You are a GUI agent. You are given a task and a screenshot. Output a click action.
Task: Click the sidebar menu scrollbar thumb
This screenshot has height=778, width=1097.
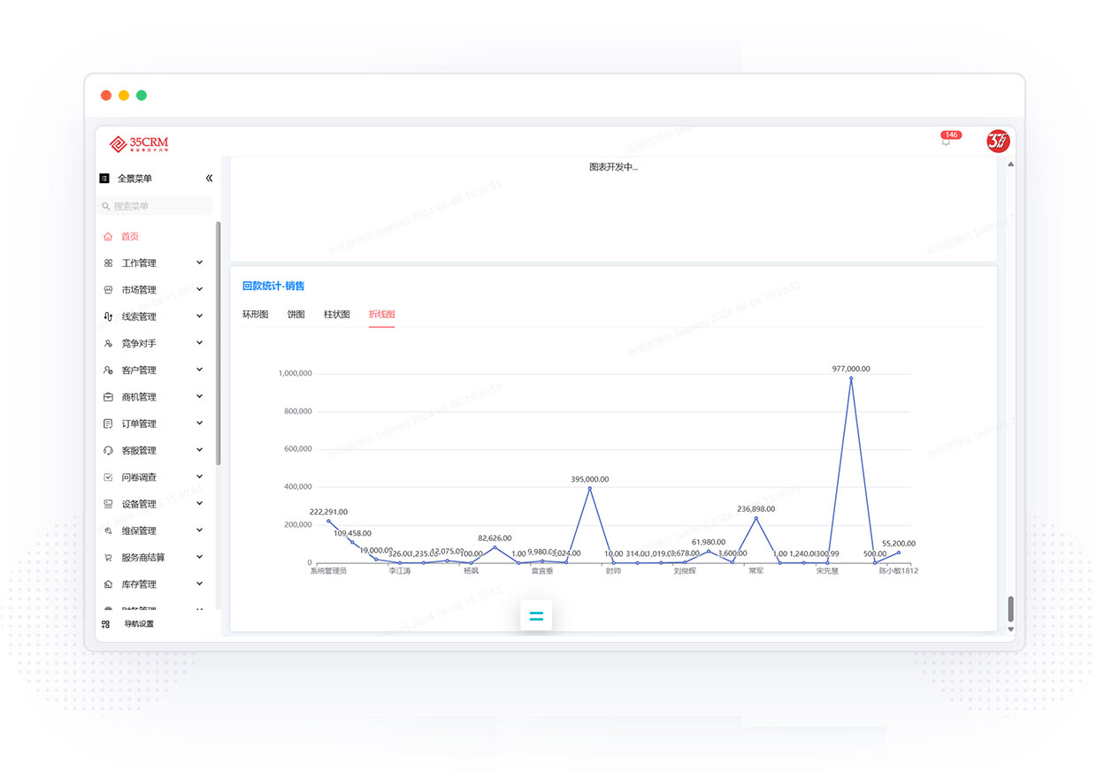pyautogui.click(x=219, y=342)
